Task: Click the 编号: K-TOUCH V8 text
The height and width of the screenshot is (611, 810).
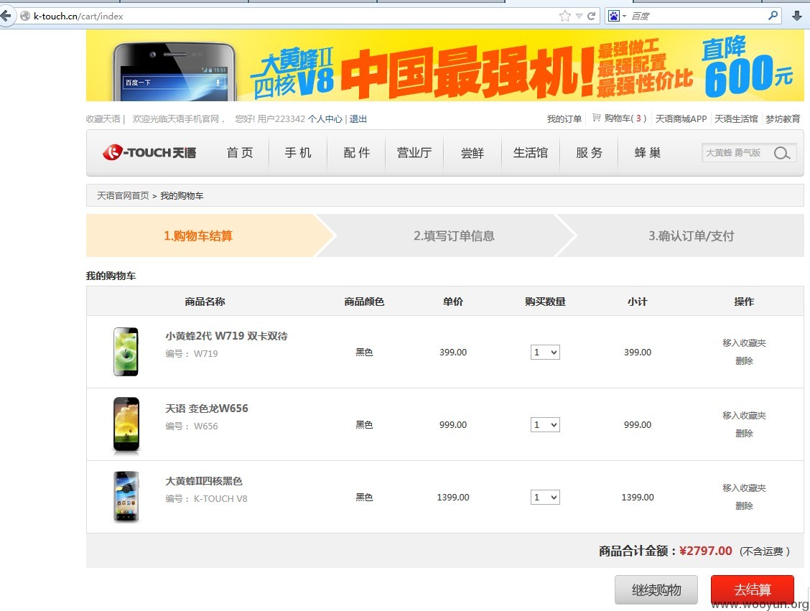Action: [x=206, y=498]
